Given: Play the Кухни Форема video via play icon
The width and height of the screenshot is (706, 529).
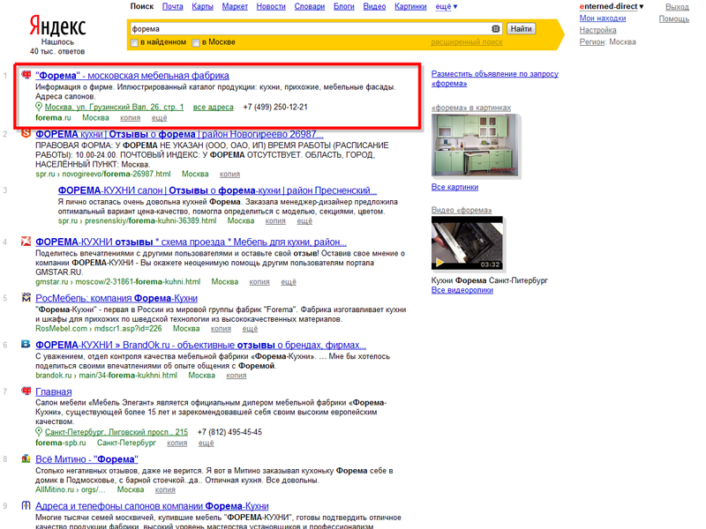Looking at the screenshot, I should tap(439, 263).
